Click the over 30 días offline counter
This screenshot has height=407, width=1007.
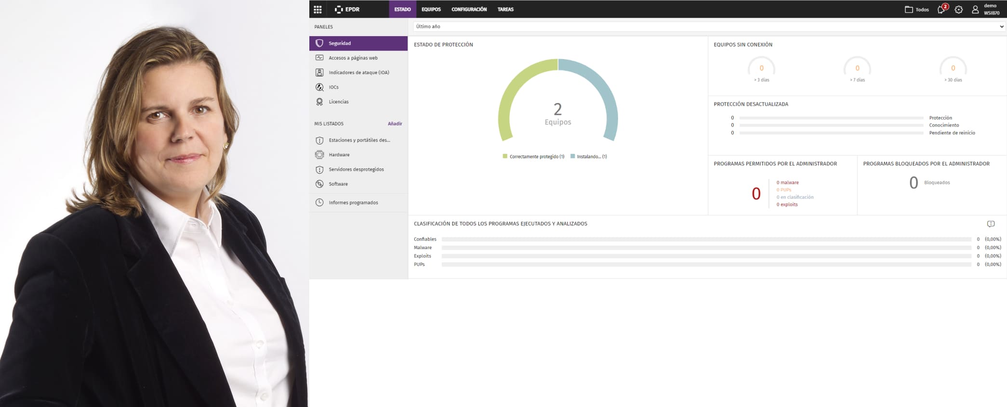[953, 68]
